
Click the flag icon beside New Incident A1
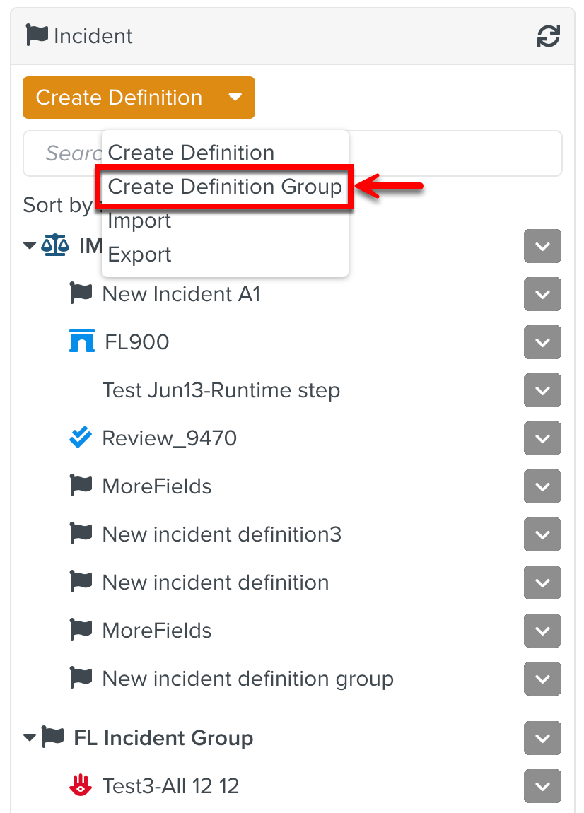[81, 294]
